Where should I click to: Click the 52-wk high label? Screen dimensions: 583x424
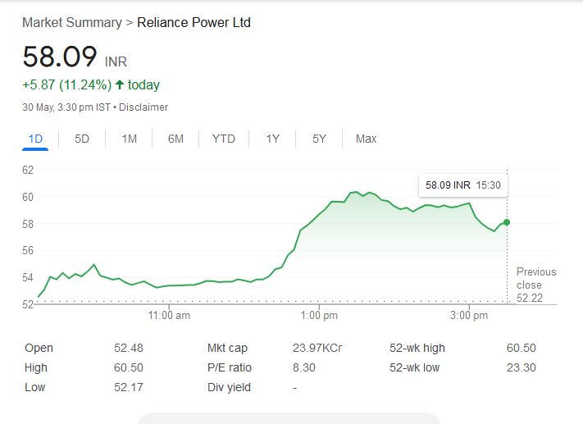[417, 348]
